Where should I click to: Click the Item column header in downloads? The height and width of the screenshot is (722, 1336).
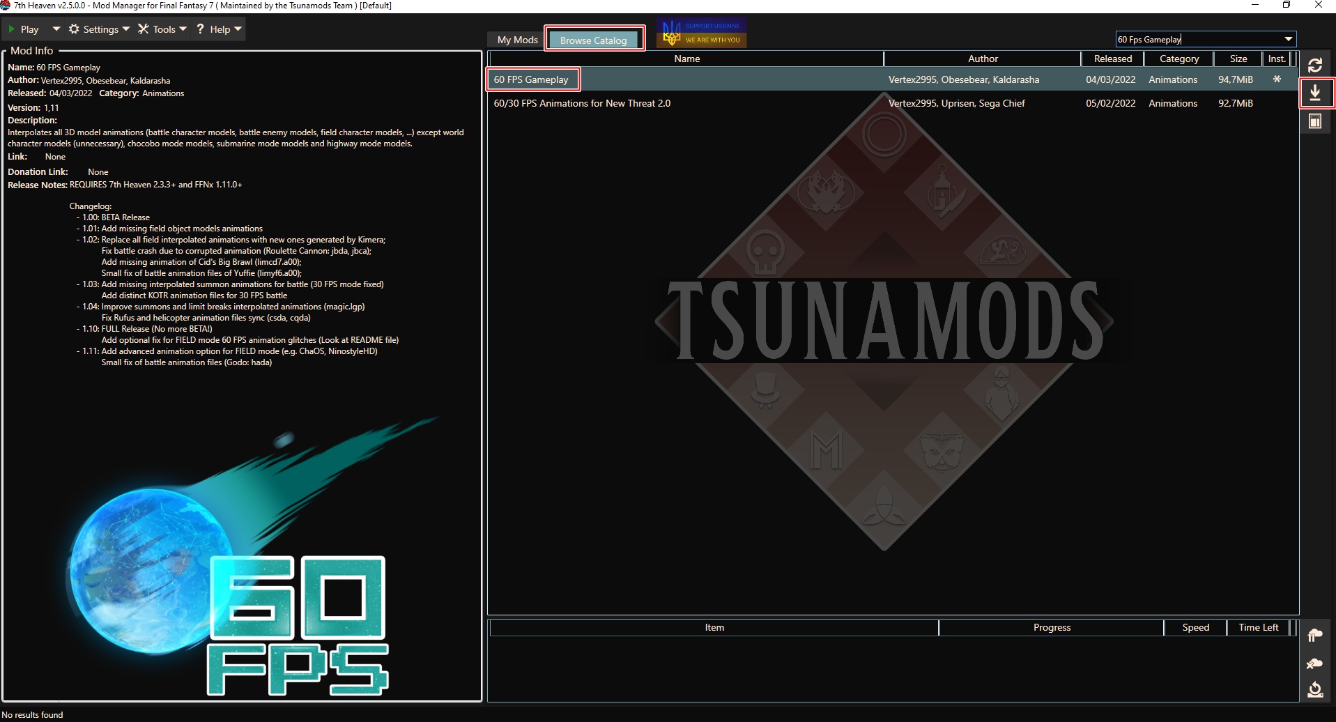[x=714, y=627]
